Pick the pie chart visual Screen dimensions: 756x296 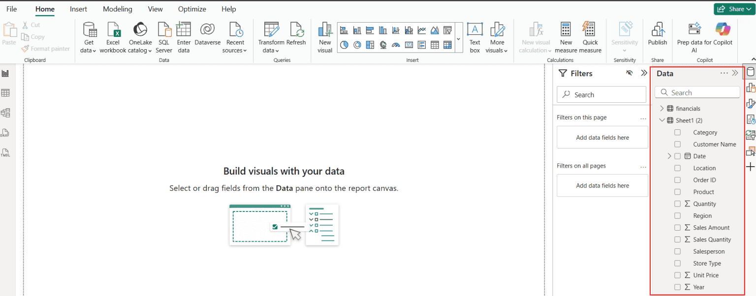tap(344, 45)
